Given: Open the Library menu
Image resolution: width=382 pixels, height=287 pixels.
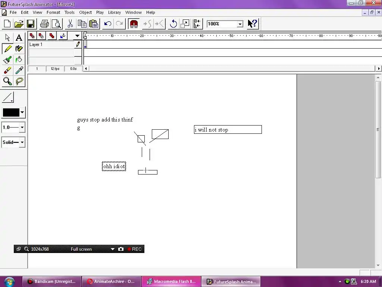Looking at the screenshot, I should (x=115, y=12).
